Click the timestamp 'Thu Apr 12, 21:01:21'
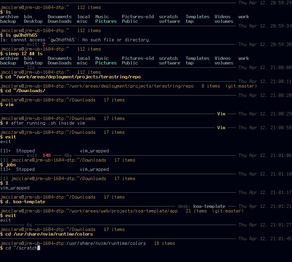Screen dimensions: 292x262 click(265, 206)
